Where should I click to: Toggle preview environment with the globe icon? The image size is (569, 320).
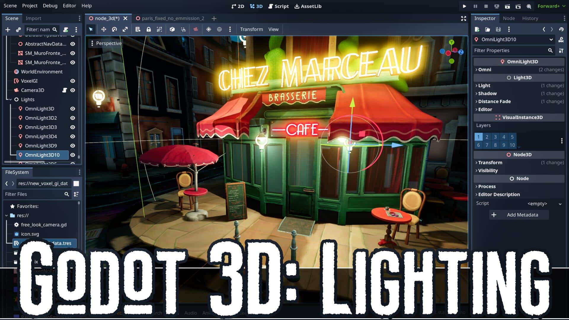click(219, 29)
